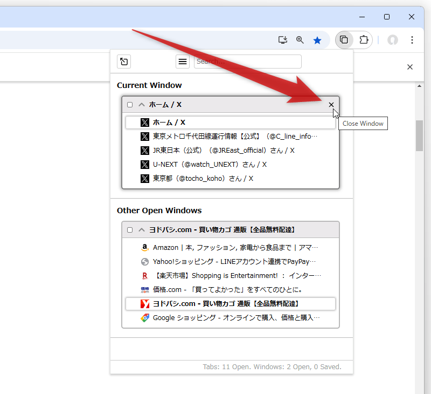Click X favicon of 東京メトロ tab

pos(145,137)
